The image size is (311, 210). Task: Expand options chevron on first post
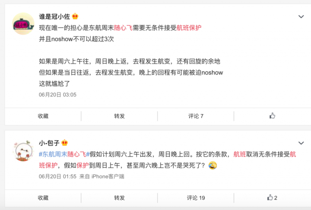click(301, 17)
